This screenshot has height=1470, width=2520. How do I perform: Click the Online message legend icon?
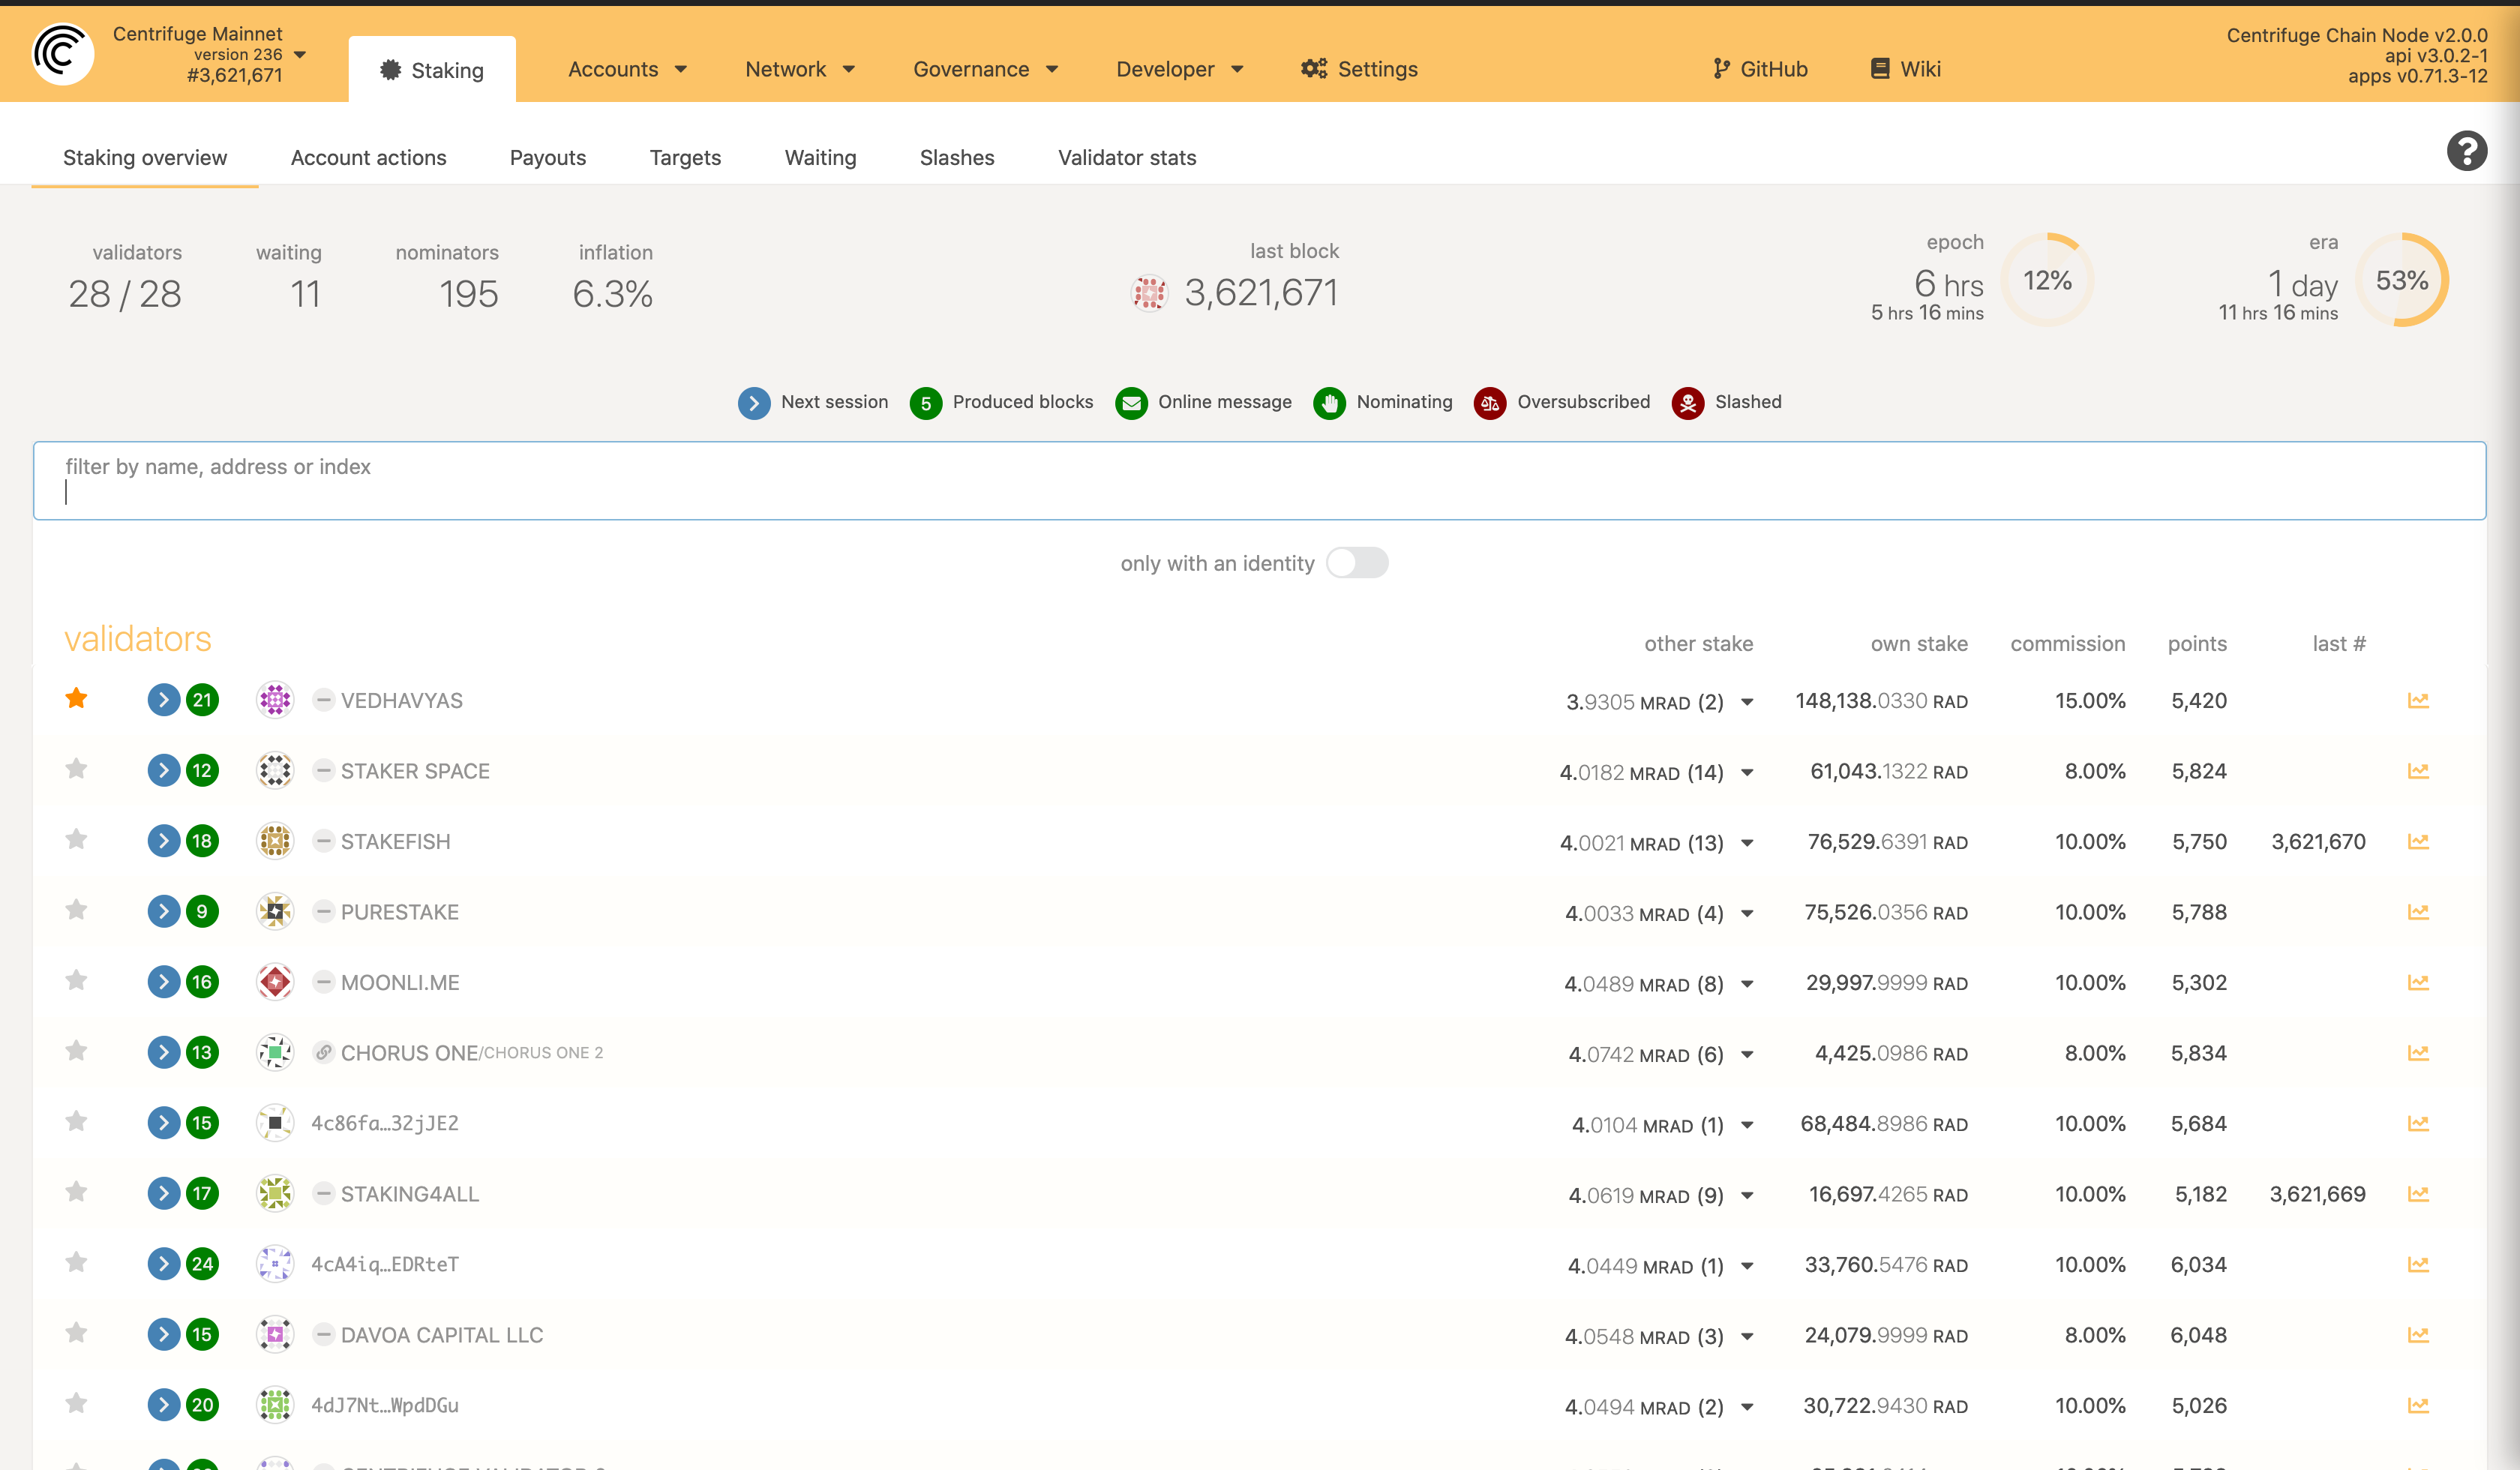pos(1131,403)
